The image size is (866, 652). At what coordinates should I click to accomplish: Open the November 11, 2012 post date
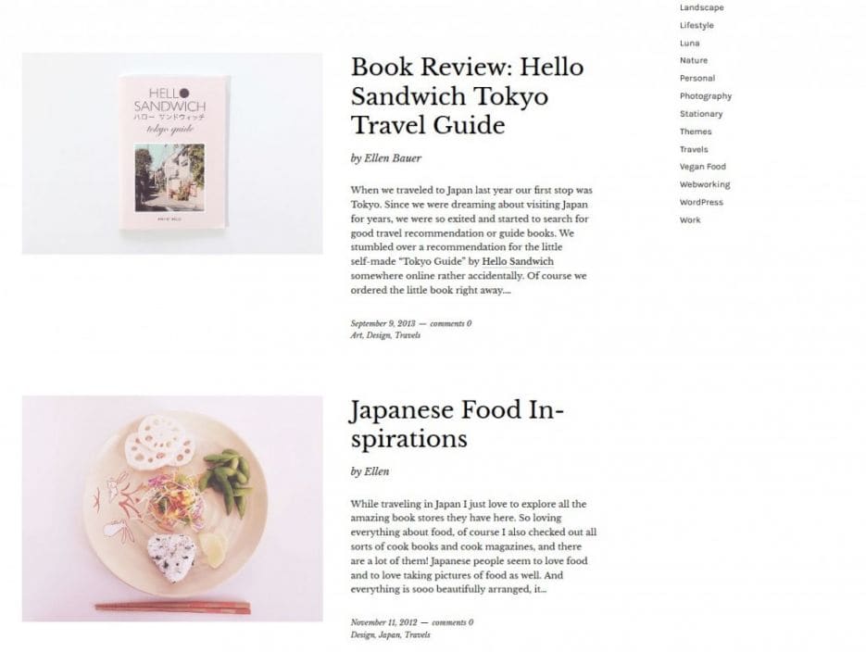383,622
